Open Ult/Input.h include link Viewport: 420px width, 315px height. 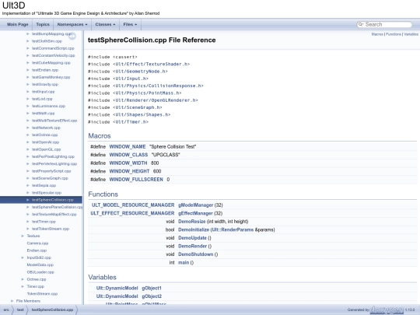(131, 79)
